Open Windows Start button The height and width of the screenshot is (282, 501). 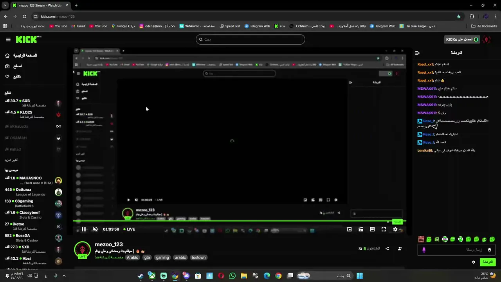(360, 276)
